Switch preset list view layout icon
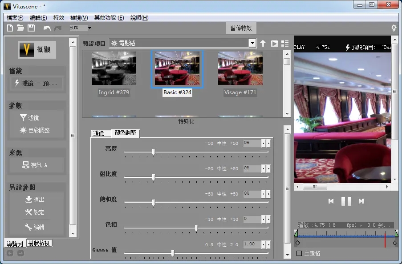Viewport: 402px width, 264px height. tap(285, 44)
